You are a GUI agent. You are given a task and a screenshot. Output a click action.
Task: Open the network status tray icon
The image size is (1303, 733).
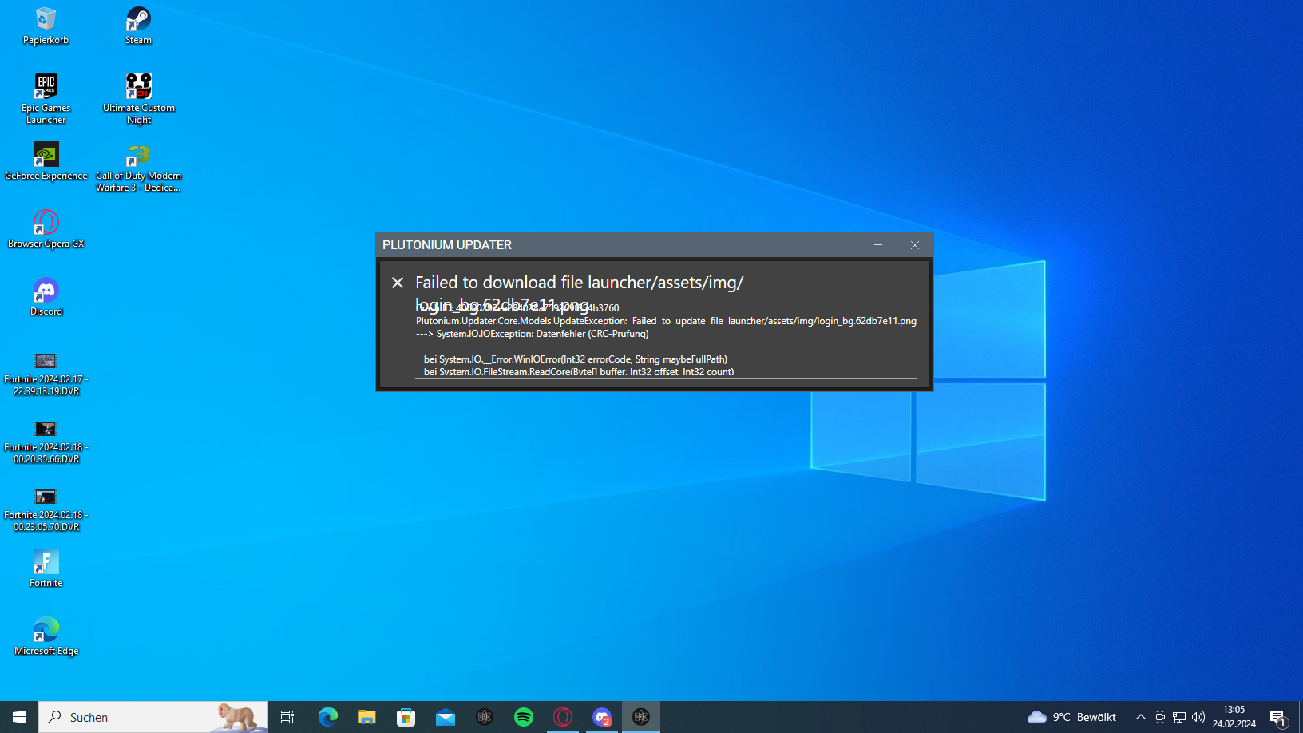pyautogui.click(x=1179, y=717)
